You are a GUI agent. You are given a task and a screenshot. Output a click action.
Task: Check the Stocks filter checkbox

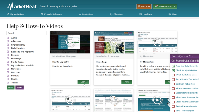[x=8, y=79]
